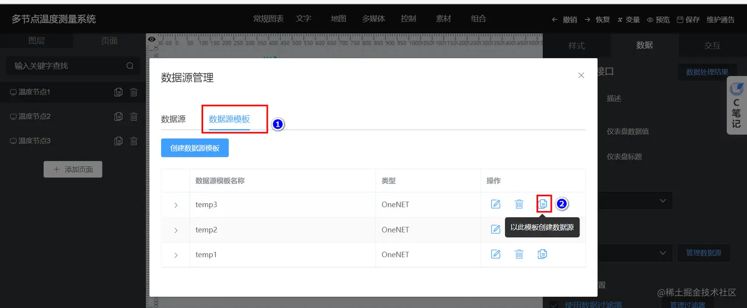Toggle the canvas eye visibility icon
The image size is (747, 308).
coord(152,39)
